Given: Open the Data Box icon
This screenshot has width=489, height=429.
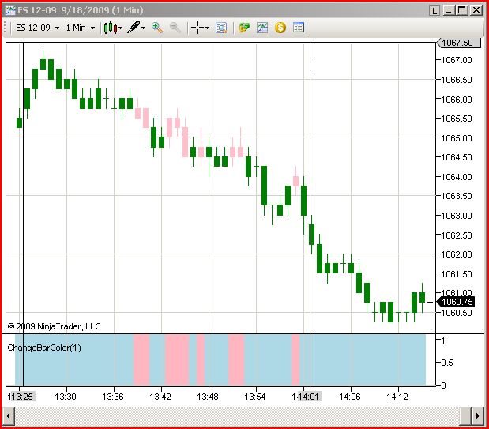Looking at the screenshot, I should pyautogui.click(x=221, y=28).
